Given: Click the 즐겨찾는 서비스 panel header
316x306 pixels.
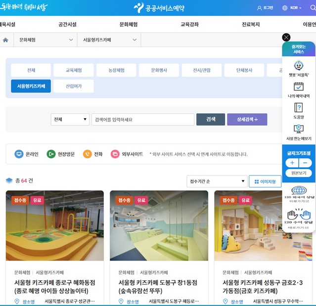Looking at the screenshot, I should click(x=299, y=49).
